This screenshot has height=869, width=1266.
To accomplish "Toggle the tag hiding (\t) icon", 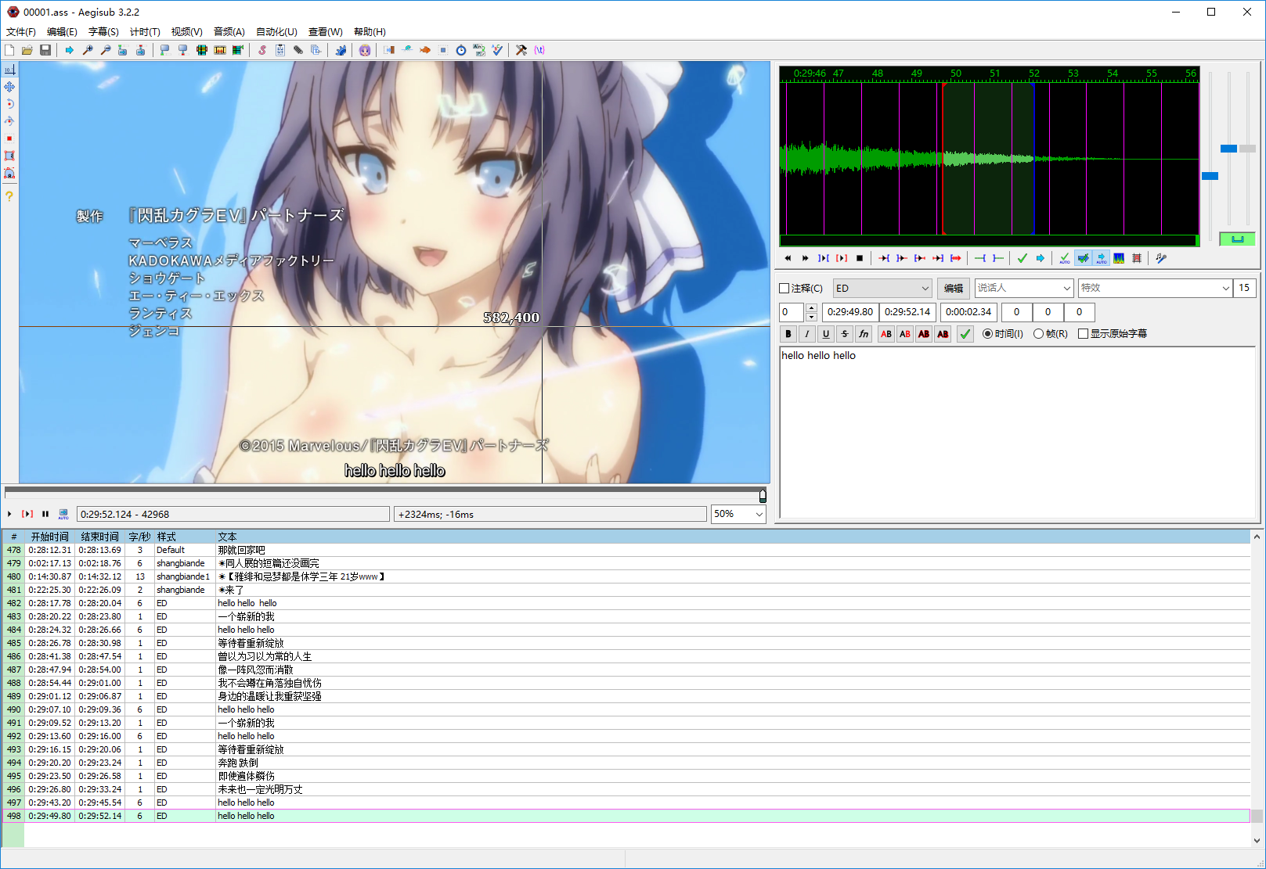I will [x=539, y=50].
